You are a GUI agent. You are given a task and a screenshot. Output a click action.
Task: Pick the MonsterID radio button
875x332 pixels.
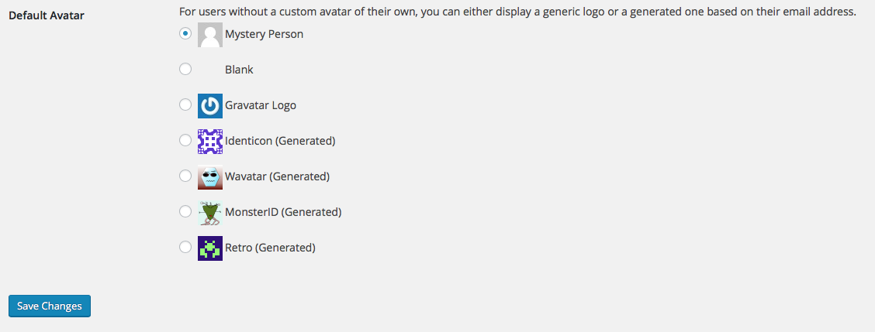tap(185, 212)
